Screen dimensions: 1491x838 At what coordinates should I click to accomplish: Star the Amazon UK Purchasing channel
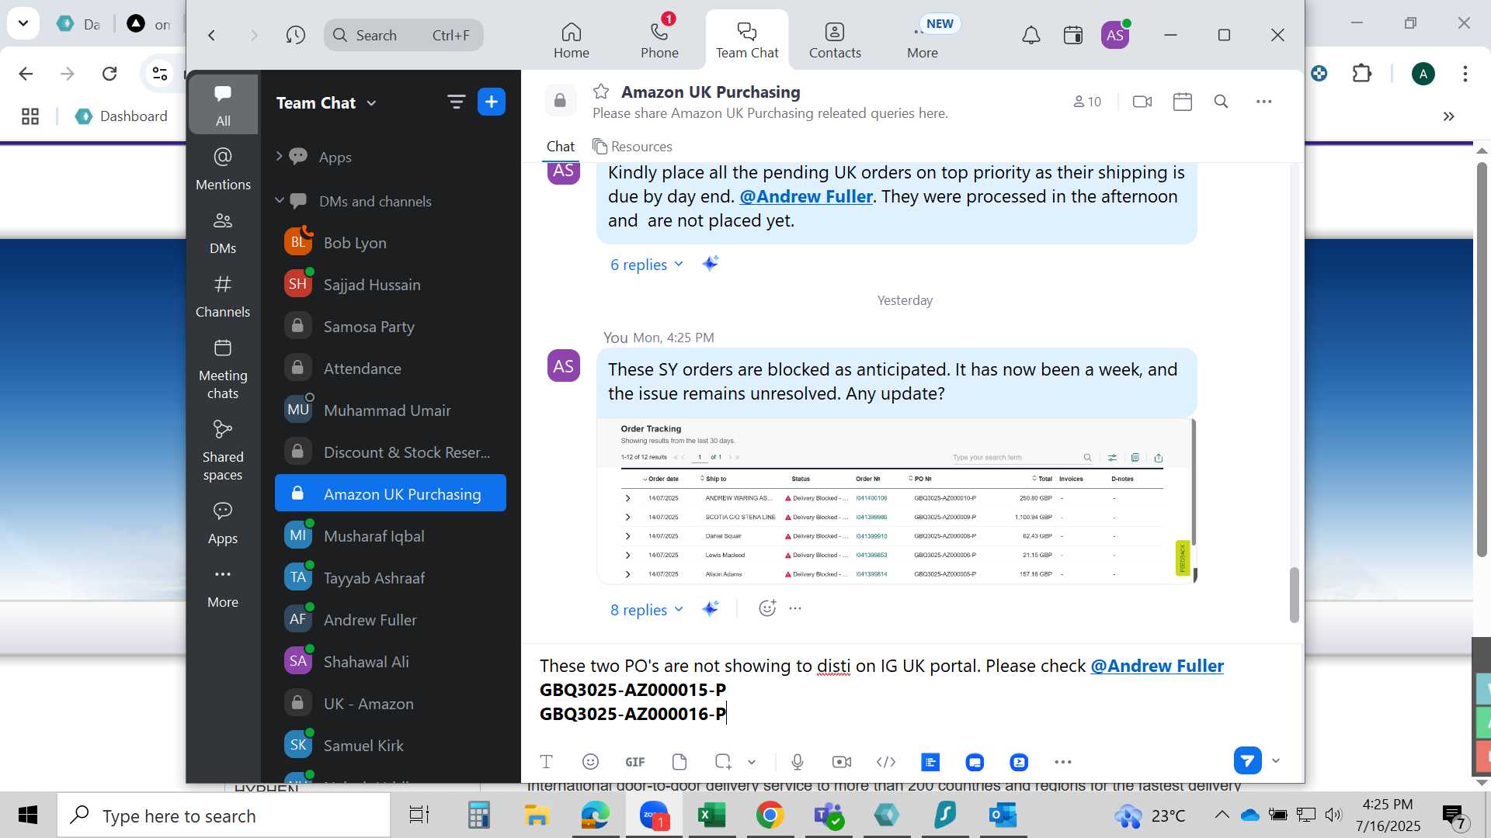600,92
